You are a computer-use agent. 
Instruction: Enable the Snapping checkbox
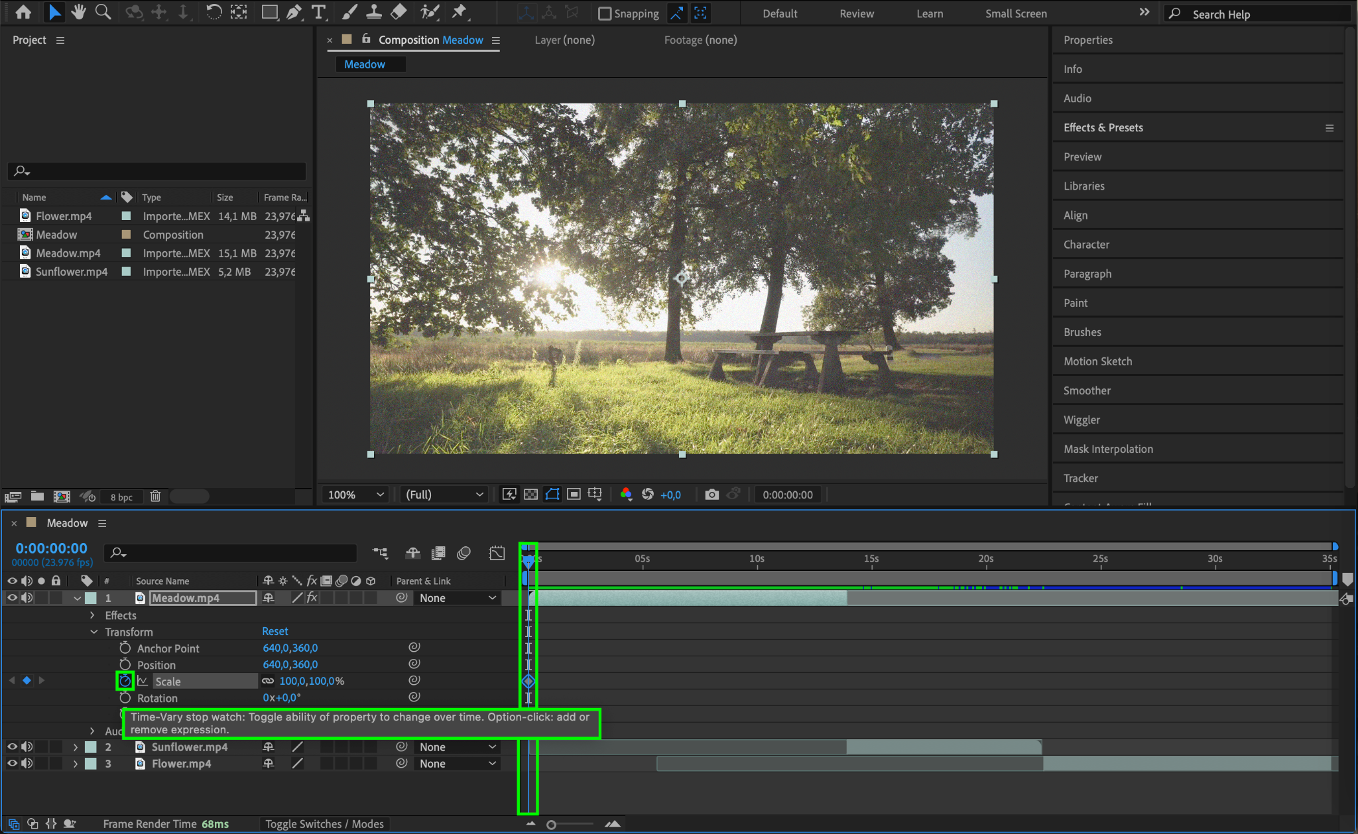coord(605,13)
